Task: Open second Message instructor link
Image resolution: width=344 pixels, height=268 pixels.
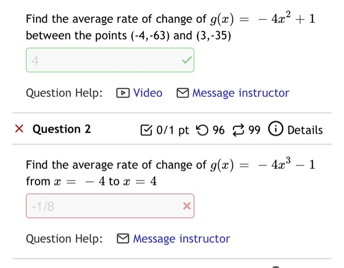Action: point(181,239)
